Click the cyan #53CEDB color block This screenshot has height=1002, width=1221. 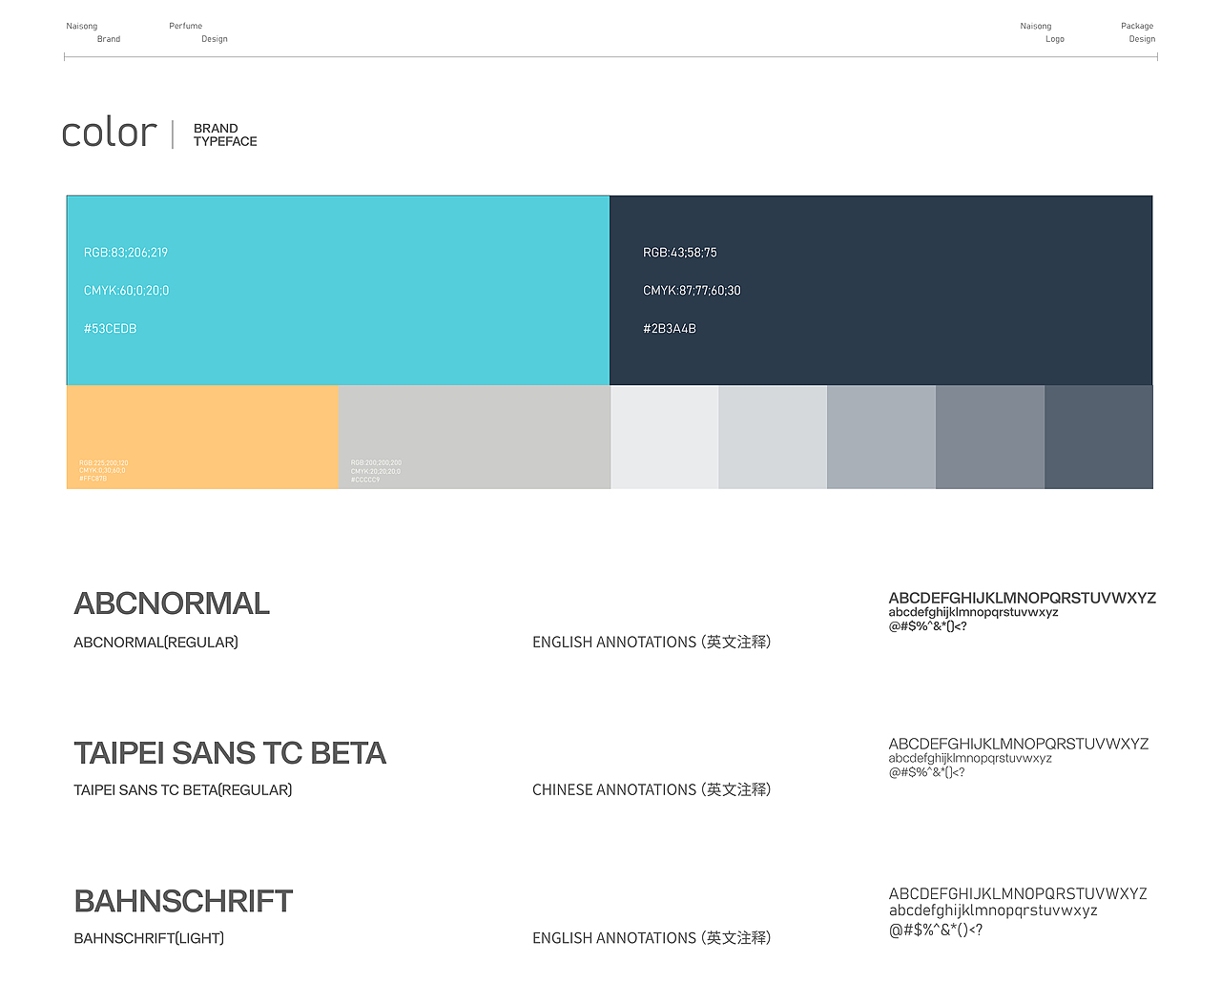(x=338, y=291)
